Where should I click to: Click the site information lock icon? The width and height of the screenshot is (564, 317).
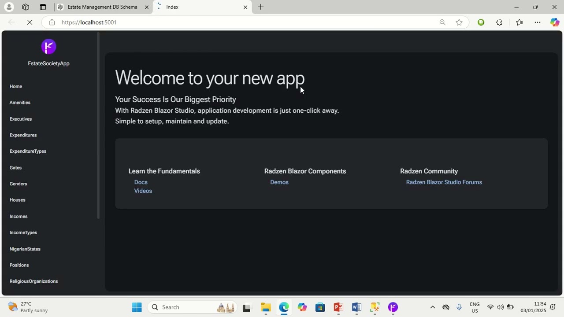tap(52, 22)
